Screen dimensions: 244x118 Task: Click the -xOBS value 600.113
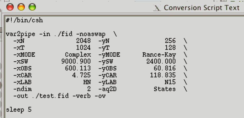78,69
